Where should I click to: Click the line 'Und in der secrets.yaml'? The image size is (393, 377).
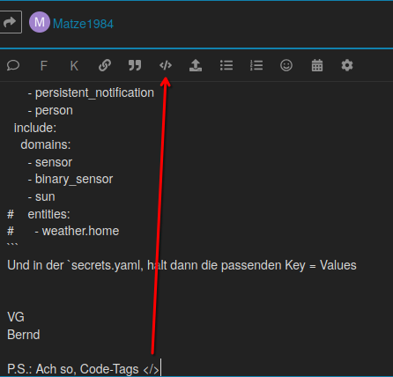(182, 265)
